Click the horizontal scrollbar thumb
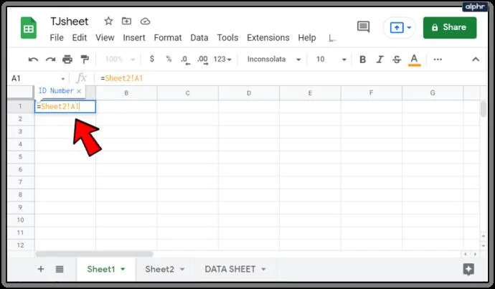Viewport: 495px width, 289px height. (x=95, y=254)
